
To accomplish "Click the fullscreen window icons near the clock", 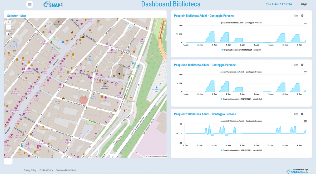I will pyautogui.click(x=304, y=4).
